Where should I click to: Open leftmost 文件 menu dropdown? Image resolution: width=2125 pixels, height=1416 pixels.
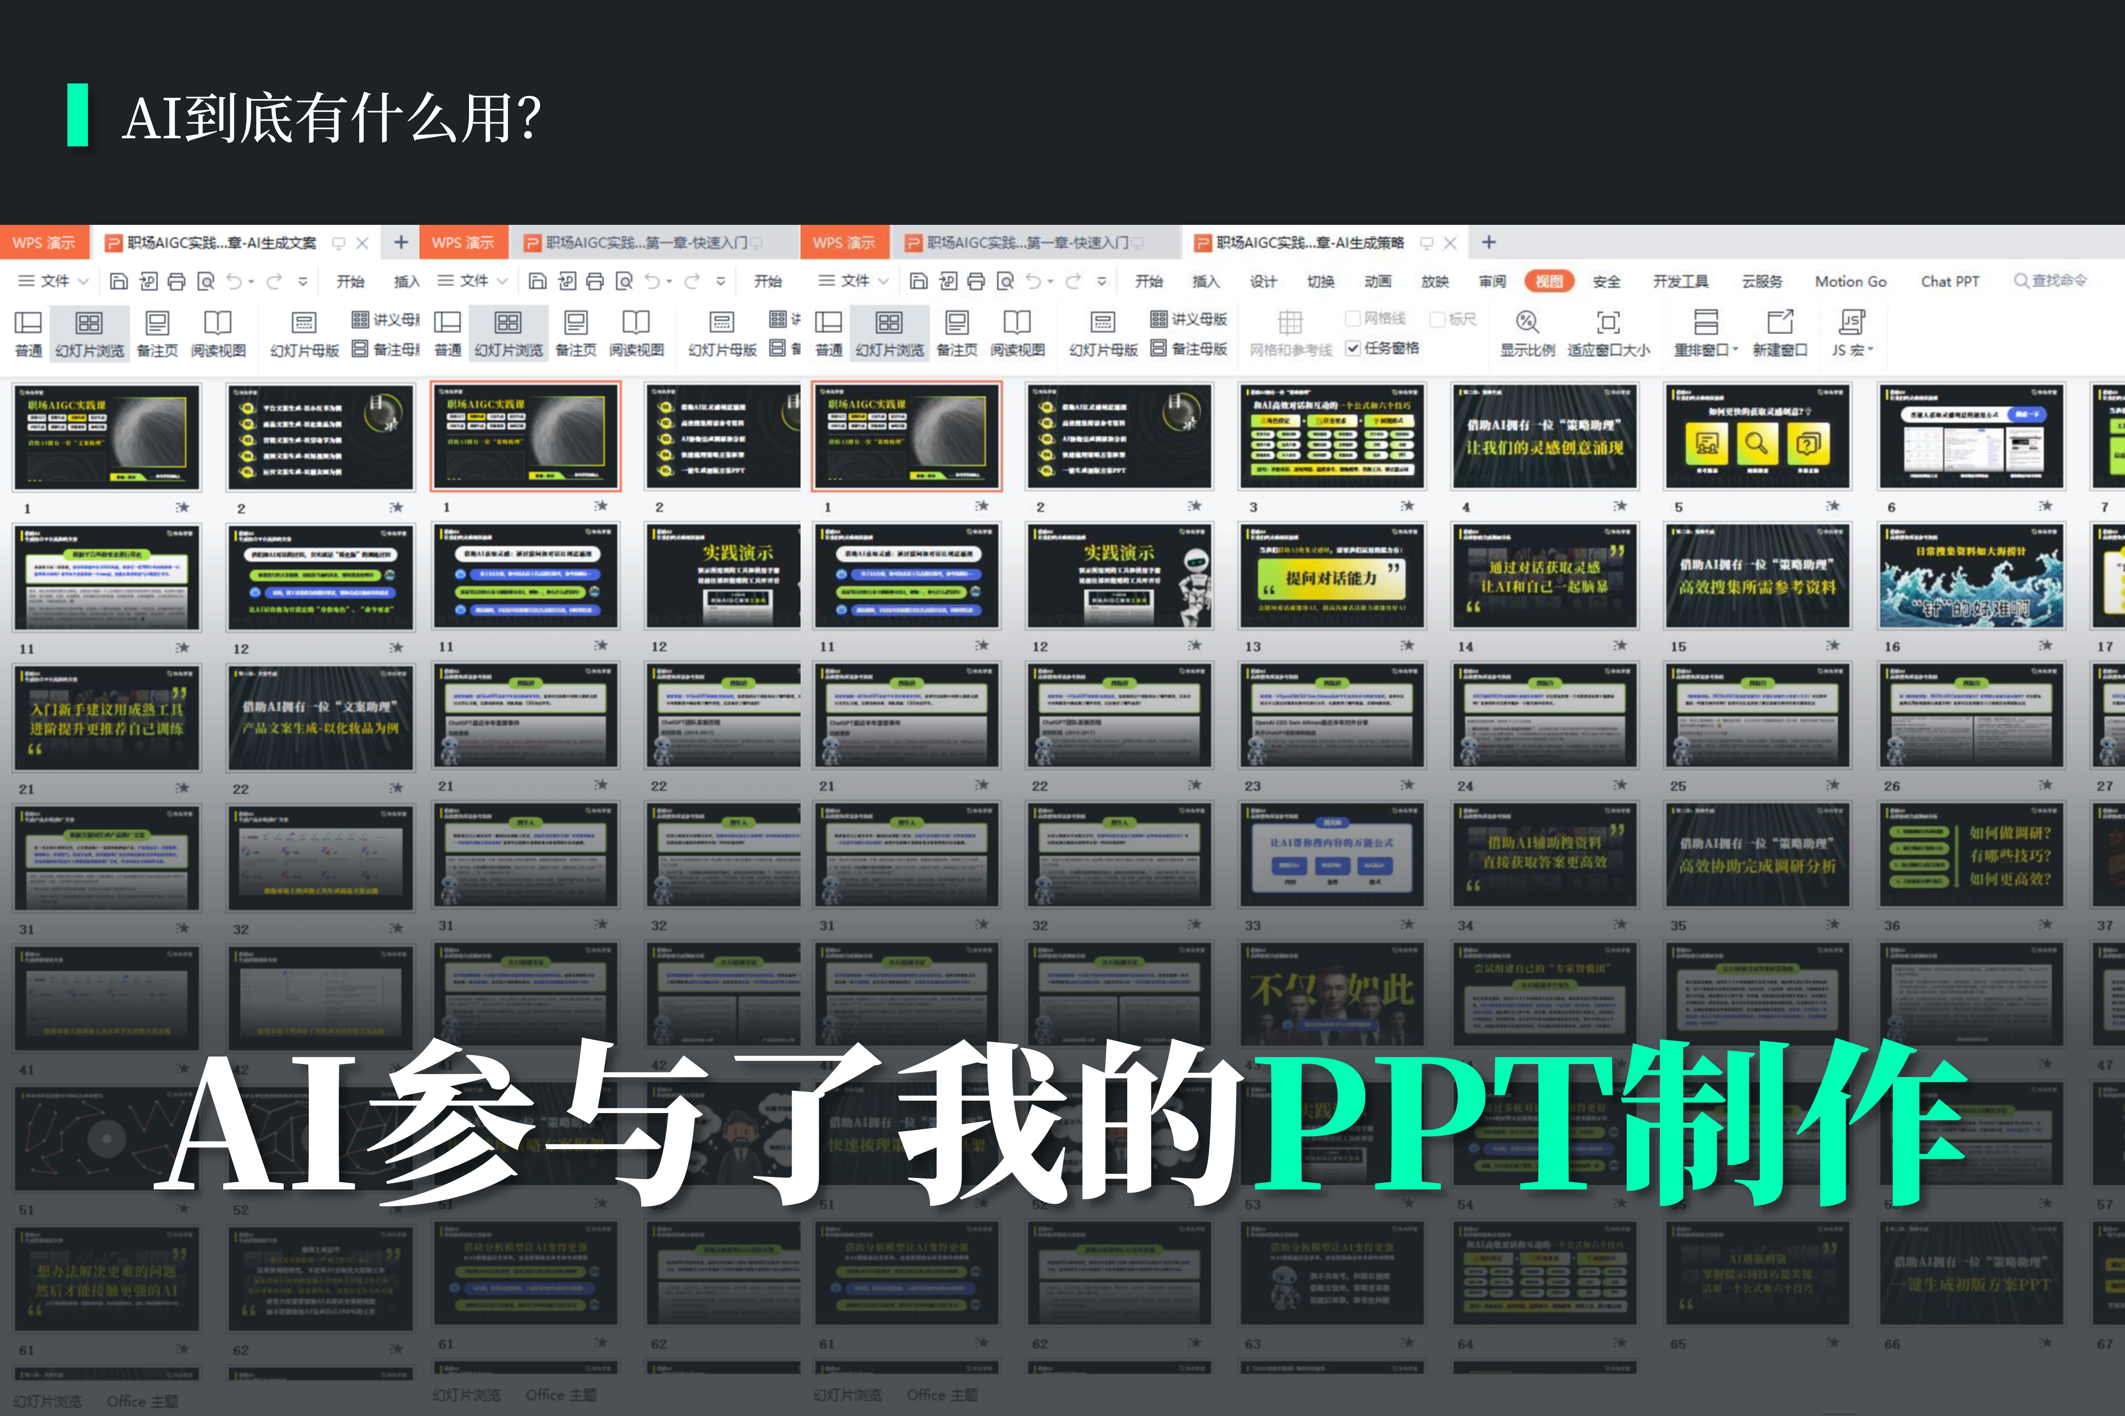click(54, 281)
